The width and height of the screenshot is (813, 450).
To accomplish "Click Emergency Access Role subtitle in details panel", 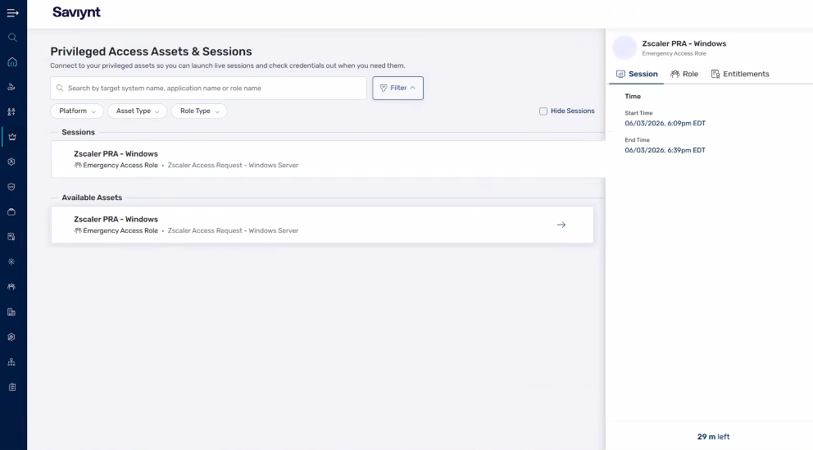I will (674, 53).
